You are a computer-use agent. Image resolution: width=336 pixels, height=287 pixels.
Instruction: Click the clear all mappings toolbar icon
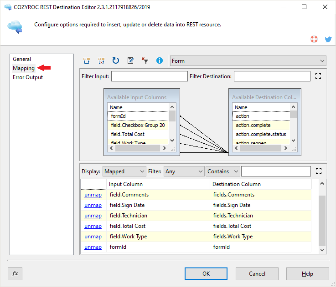point(101,61)
